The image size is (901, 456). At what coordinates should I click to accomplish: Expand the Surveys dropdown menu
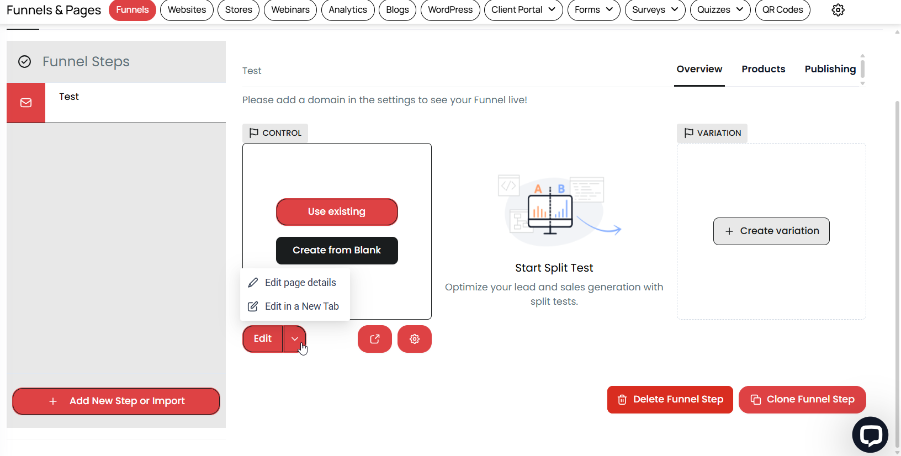click(655, 10)
